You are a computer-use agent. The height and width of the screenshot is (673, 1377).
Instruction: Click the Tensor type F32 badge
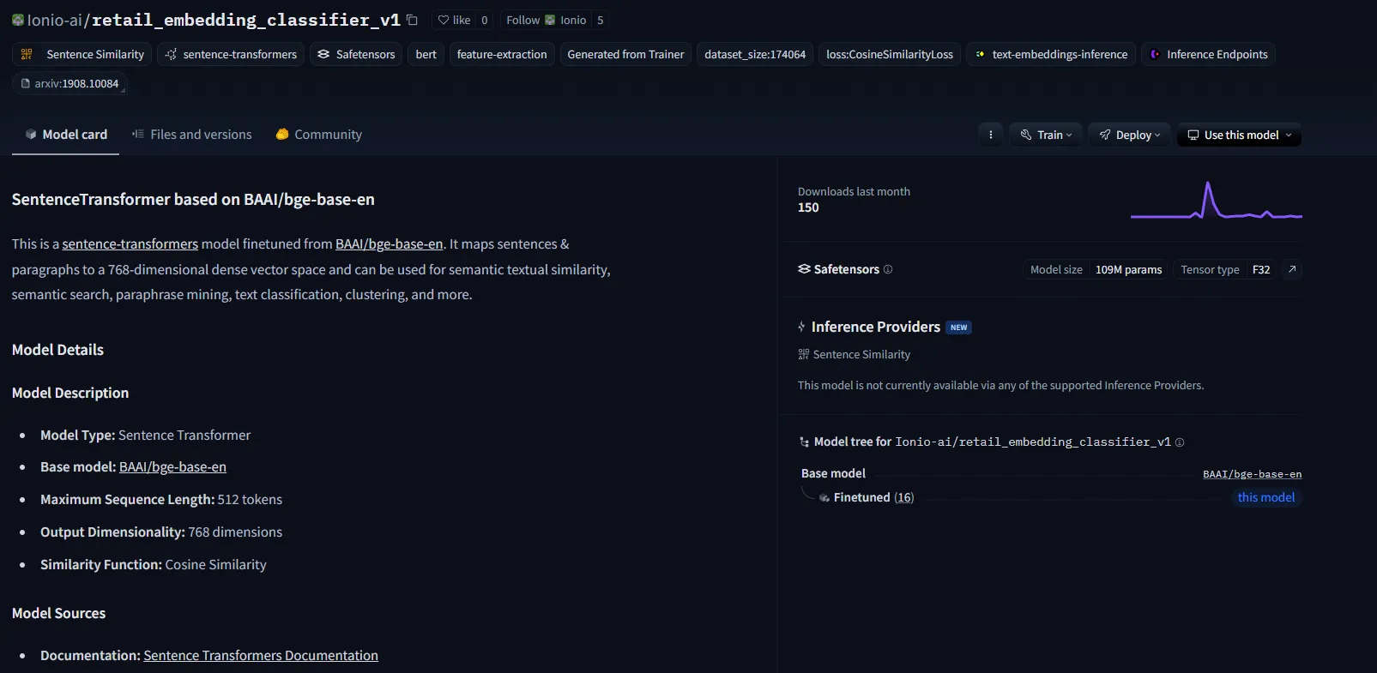coord(1224,269)
